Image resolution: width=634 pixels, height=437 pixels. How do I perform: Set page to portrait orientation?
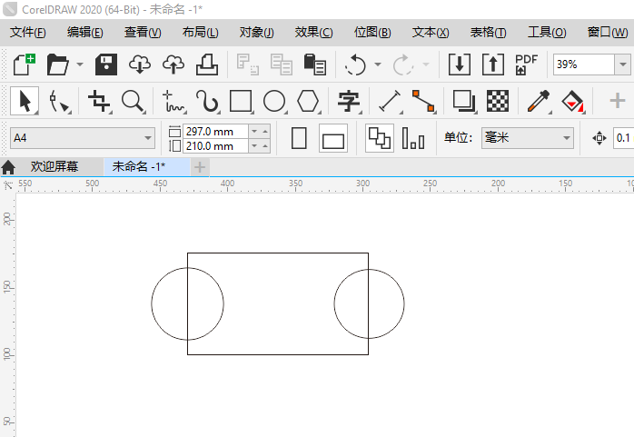pos(299,138)
